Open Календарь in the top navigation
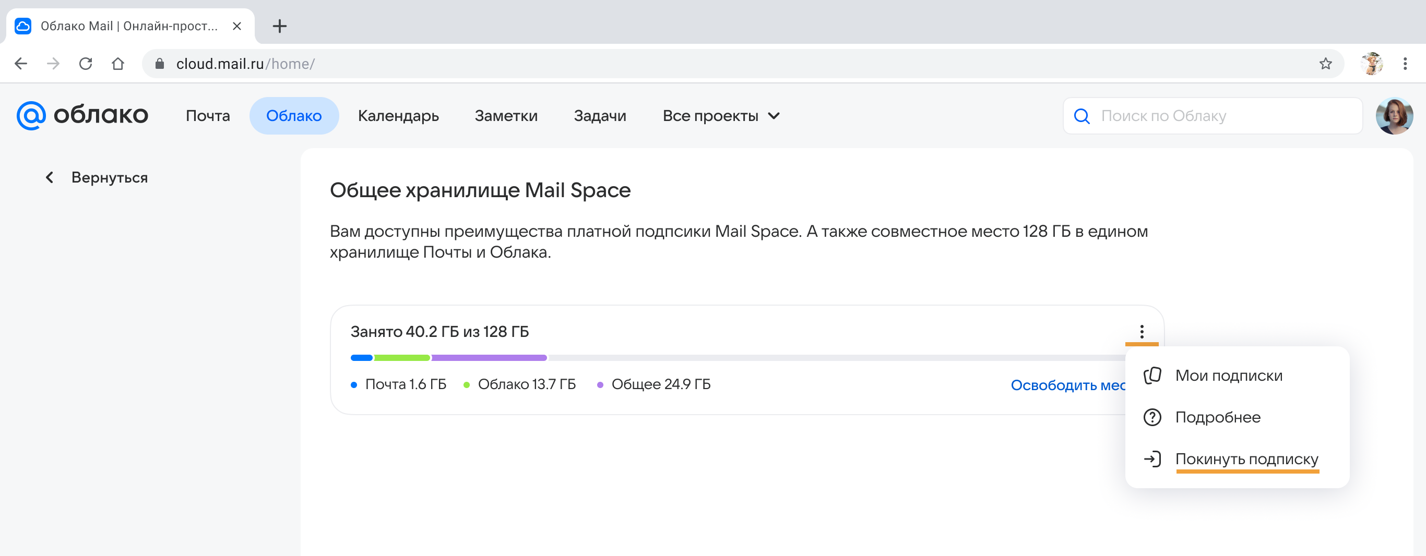 (x=398, y=116)
